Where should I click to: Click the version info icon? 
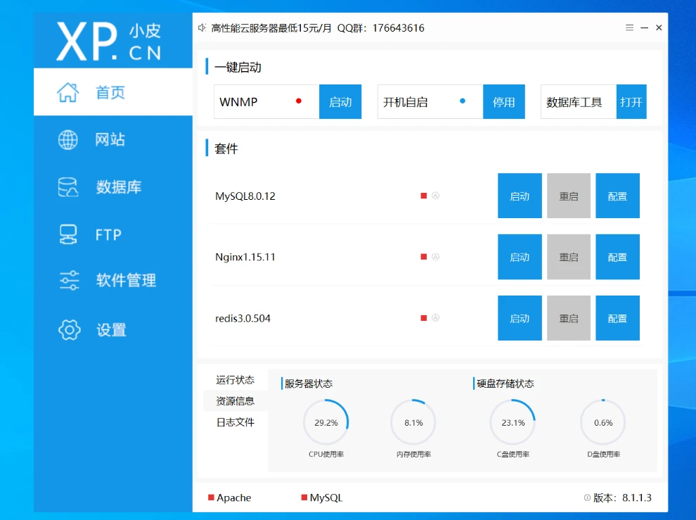tap(587, 497)
